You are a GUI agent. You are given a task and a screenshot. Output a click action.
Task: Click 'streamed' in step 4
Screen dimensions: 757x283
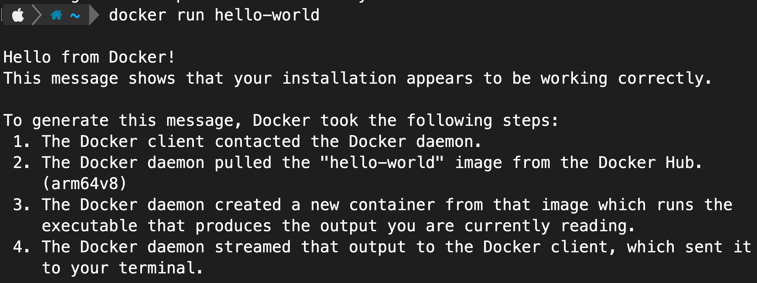[x=252, y=247]
